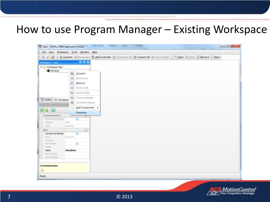Screen dimensions: 270x202
Task: Click the green Simulator status icon
Action: (x=49, y=70)
